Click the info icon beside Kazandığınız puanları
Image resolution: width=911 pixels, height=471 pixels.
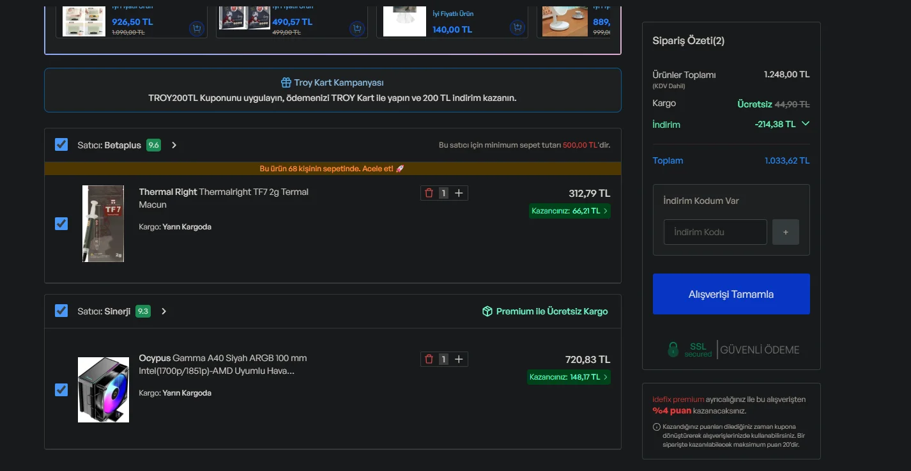point(656,427)
